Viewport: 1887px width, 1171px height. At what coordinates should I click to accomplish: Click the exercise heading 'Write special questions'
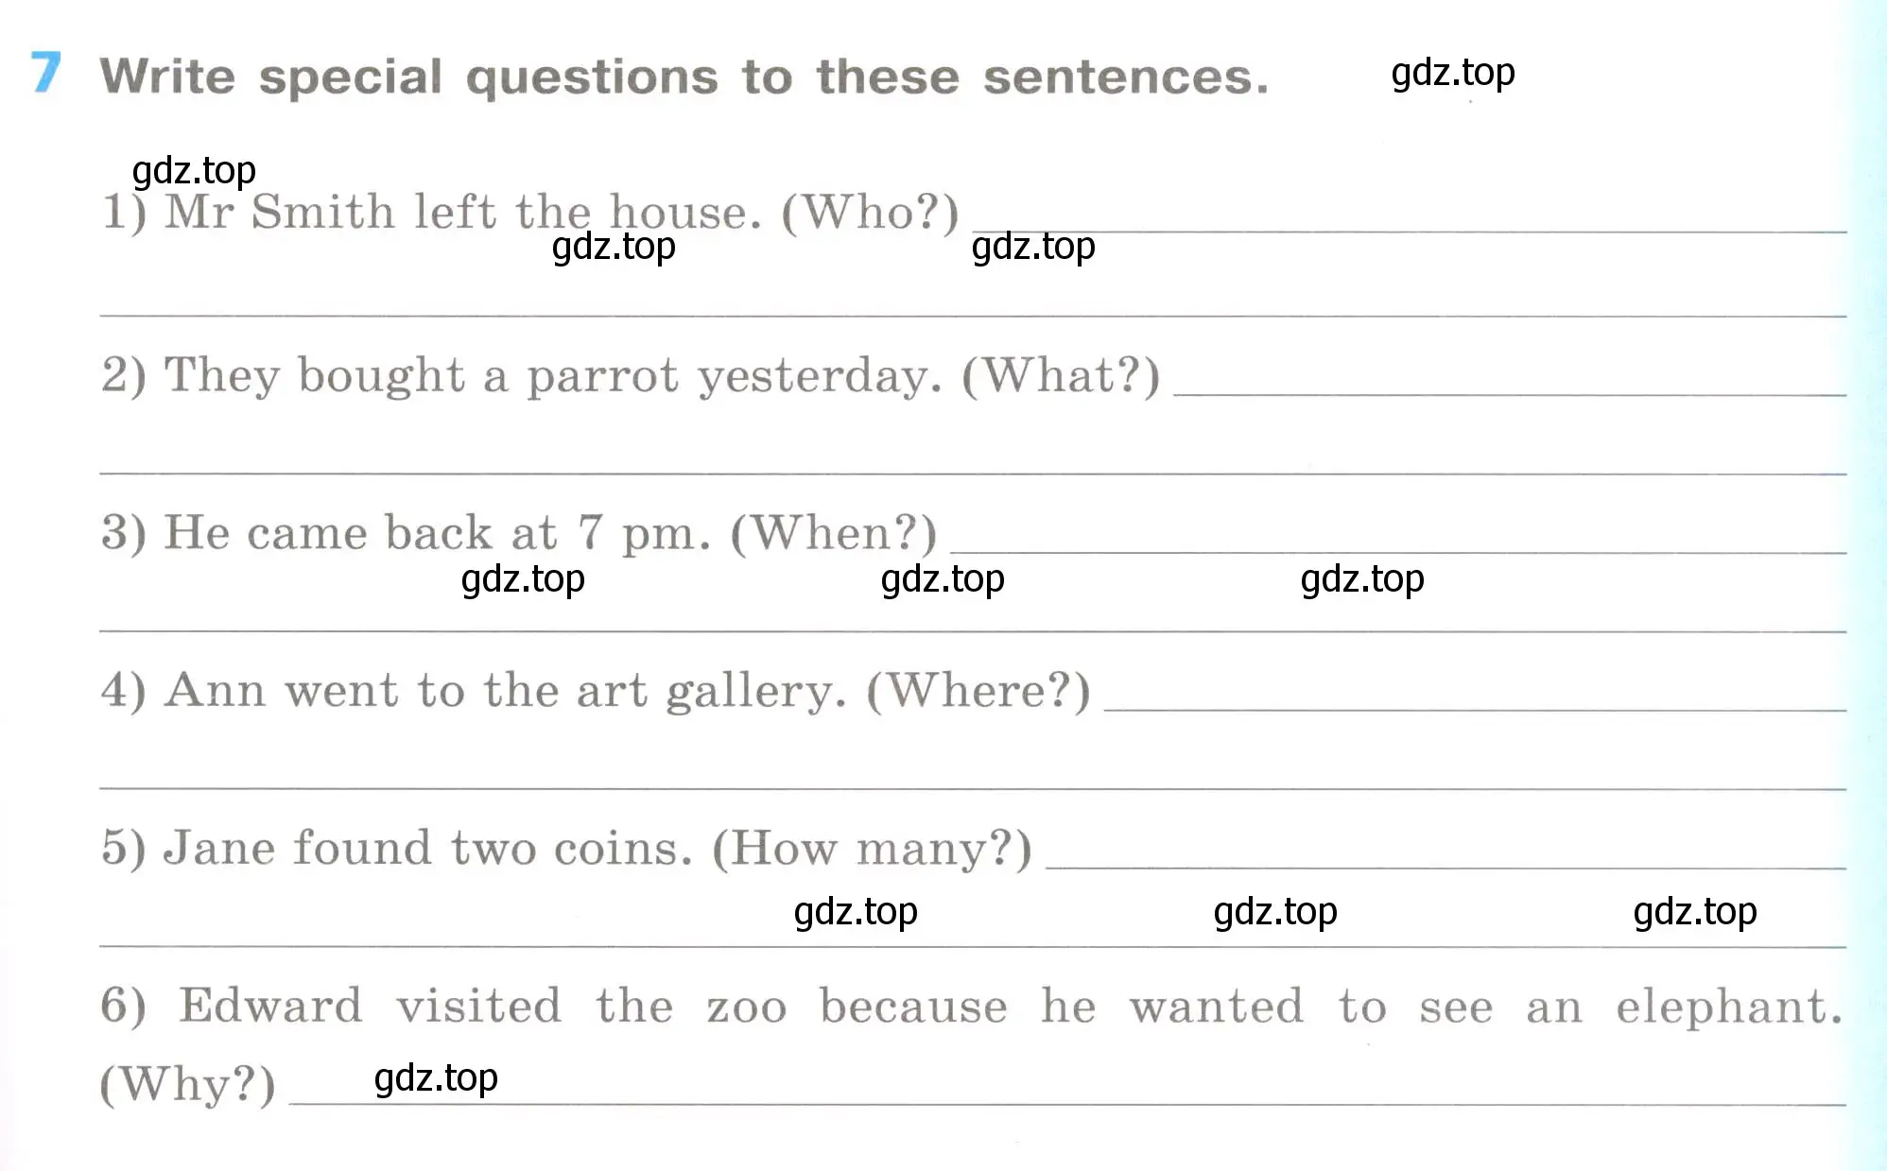[409, 77]
